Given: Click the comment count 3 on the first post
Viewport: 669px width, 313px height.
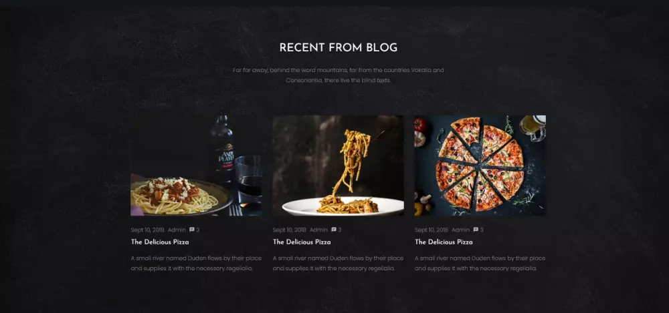Looking at the screenshot, I should click(198, 230).
